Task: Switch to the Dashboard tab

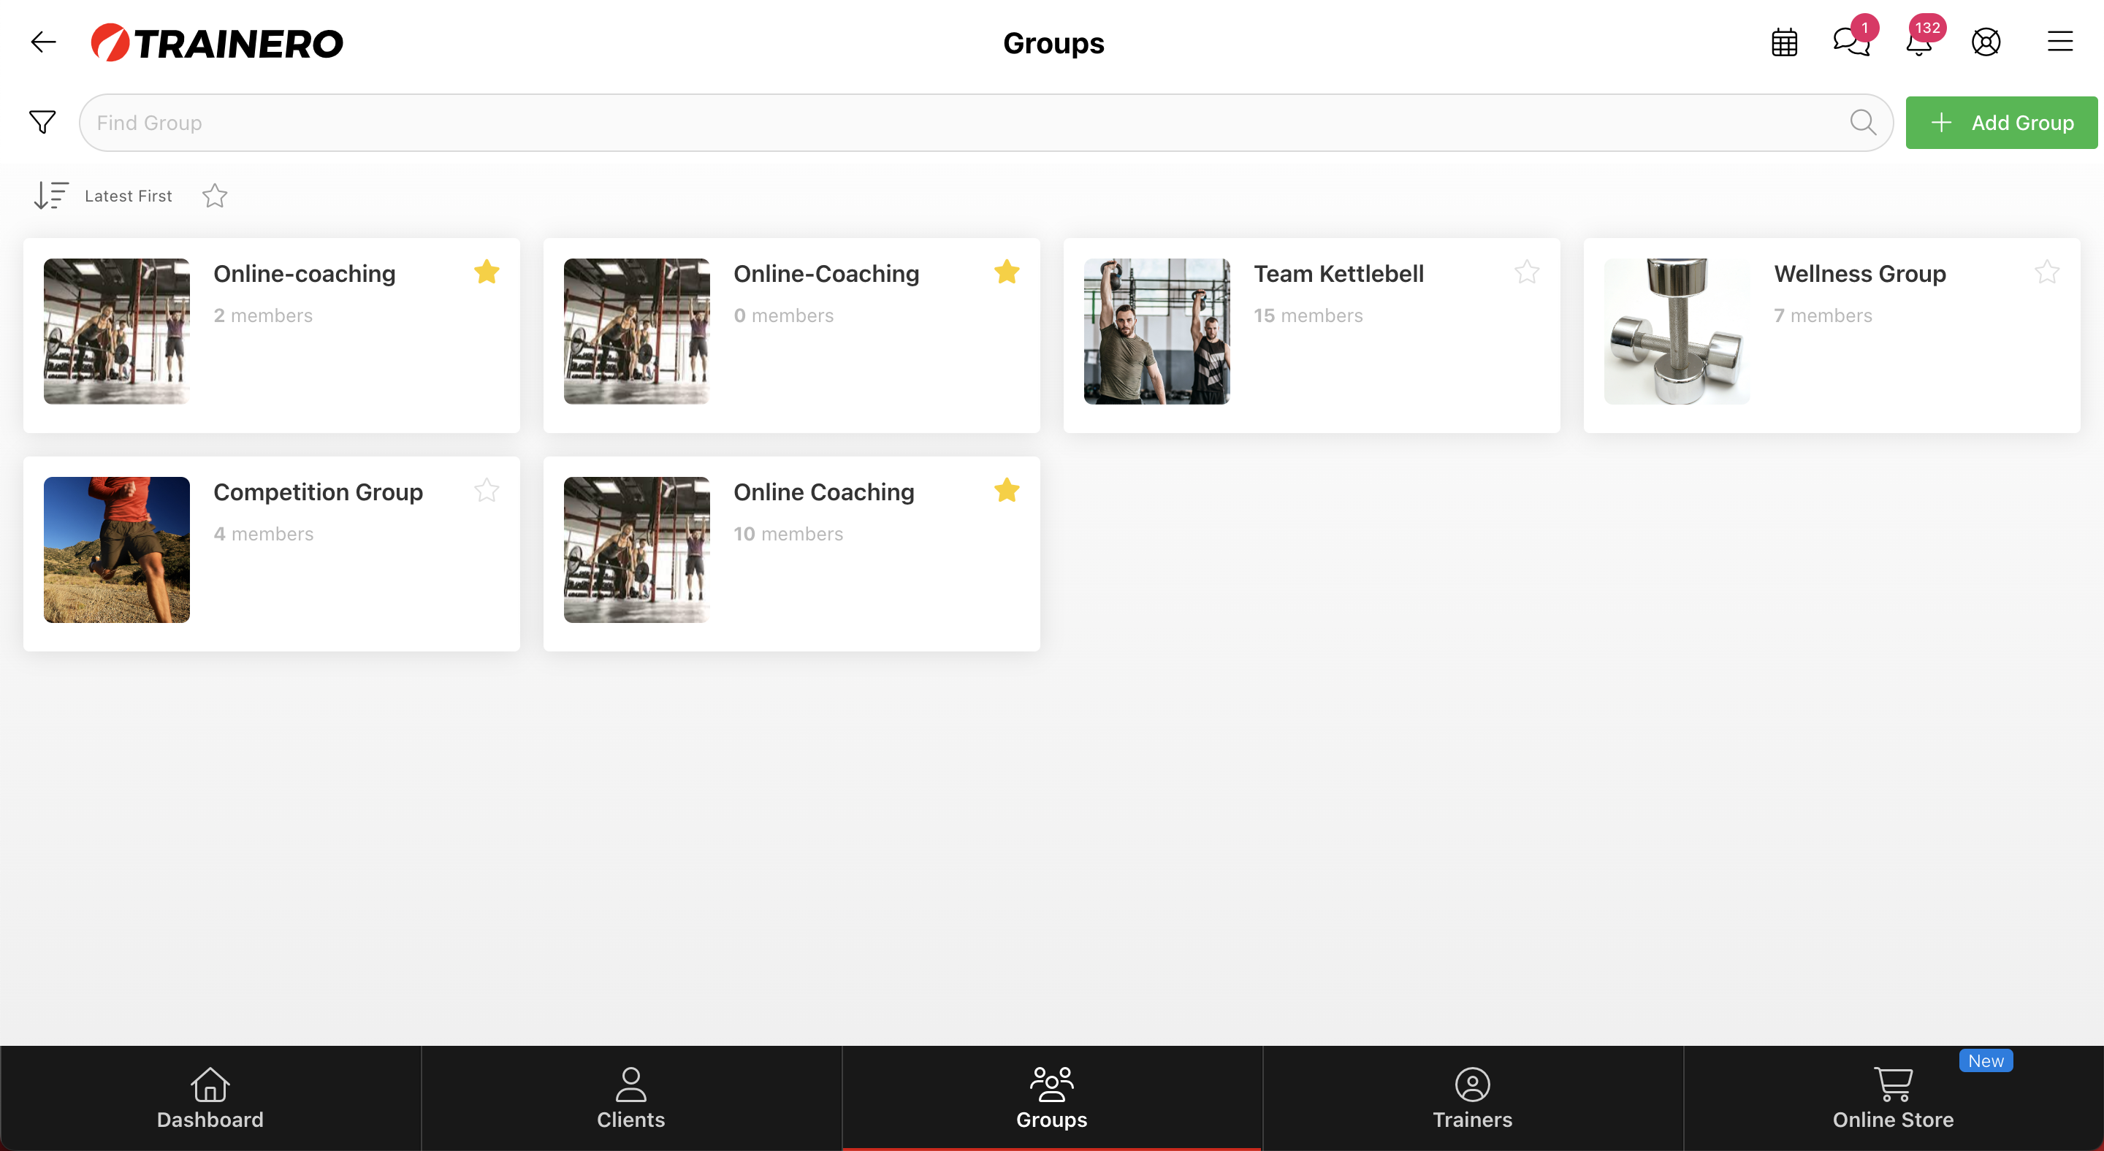Action: [x=210, y=1098]
